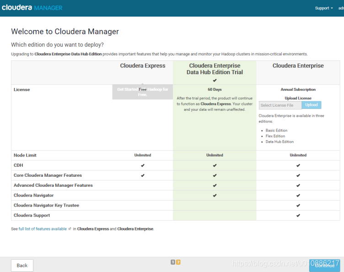
Task: Click the external link icon beside features link
Action: pos(70,229)
